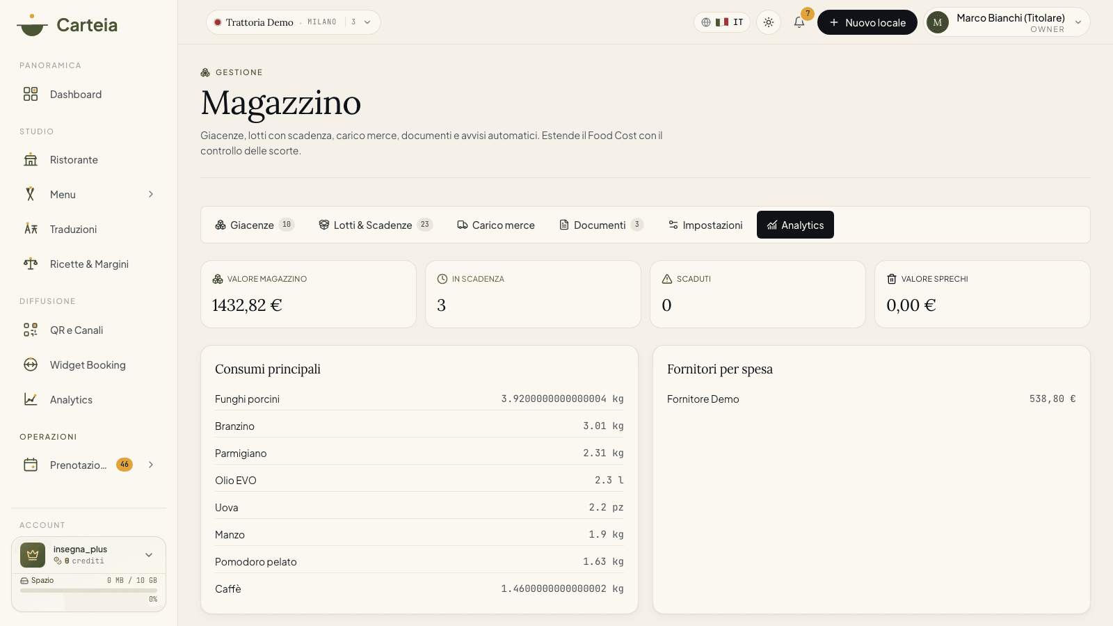Click the Funghi porcini row
This screenshot has width=1113, height=626.
click(x=419, y=399)
